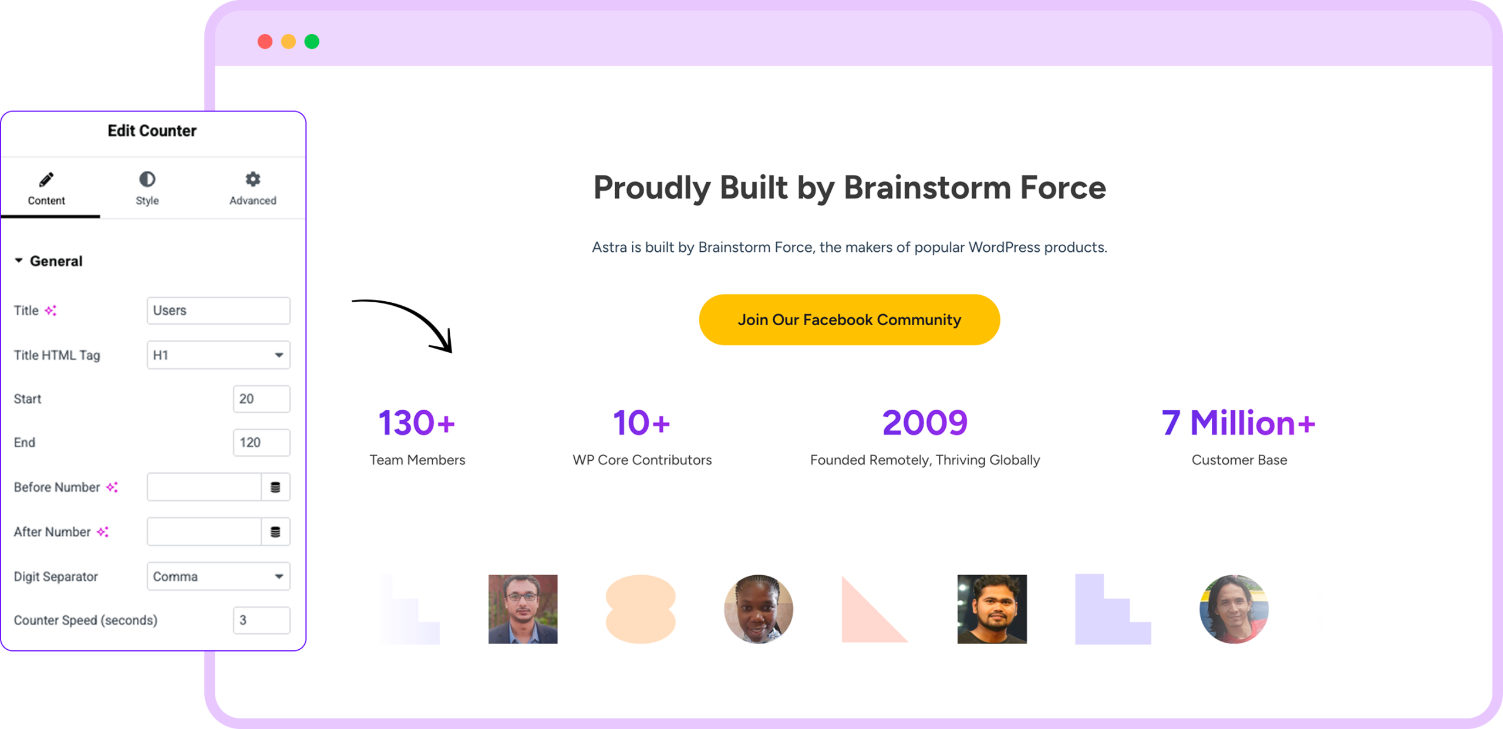Click AI sparkle icon beside After Number
1503x729 pixels.
[x=103, y=532]
